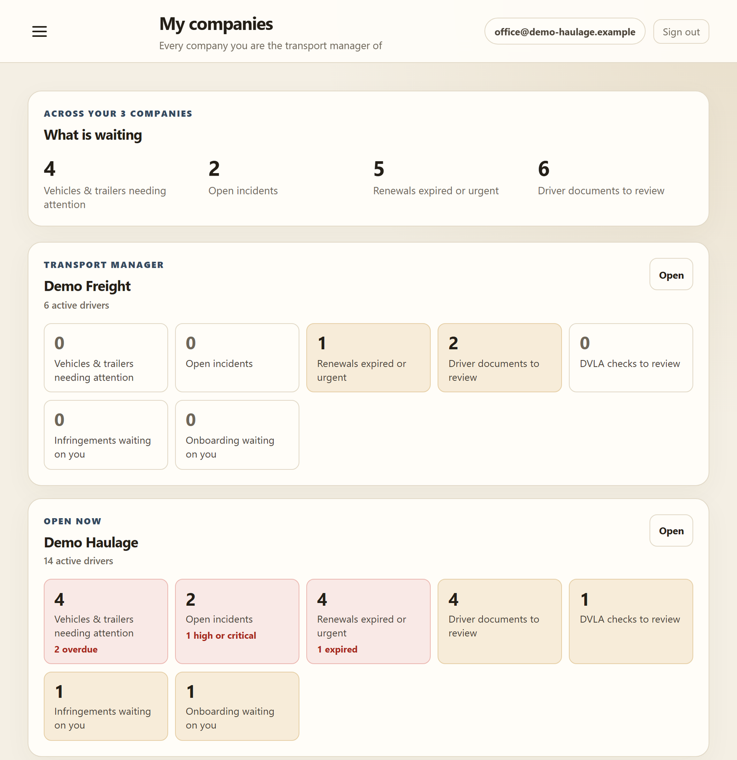Viewport: 737px width, 760px height.
Task: Click the summary total of 5 renewals expired or urgent
Action: pyautogui.click(x=436, y=178)
